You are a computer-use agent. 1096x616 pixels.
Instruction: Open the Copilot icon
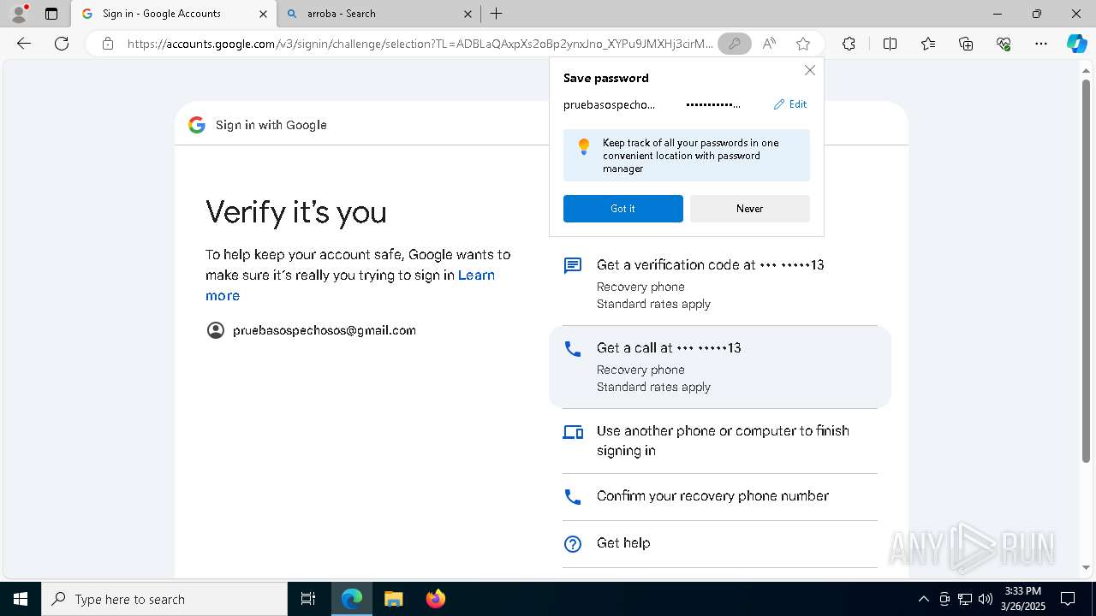(1076, 44)
